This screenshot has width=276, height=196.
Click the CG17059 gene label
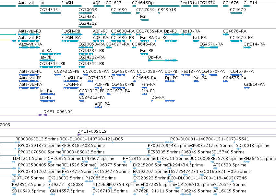coord(145,9)
